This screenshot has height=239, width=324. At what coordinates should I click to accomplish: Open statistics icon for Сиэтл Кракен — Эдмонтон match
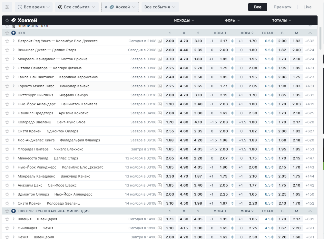click(160, 131)
